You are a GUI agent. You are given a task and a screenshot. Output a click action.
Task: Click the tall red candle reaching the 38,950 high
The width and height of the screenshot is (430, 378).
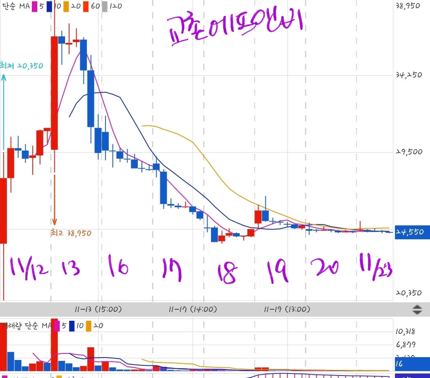pos(54,93)
